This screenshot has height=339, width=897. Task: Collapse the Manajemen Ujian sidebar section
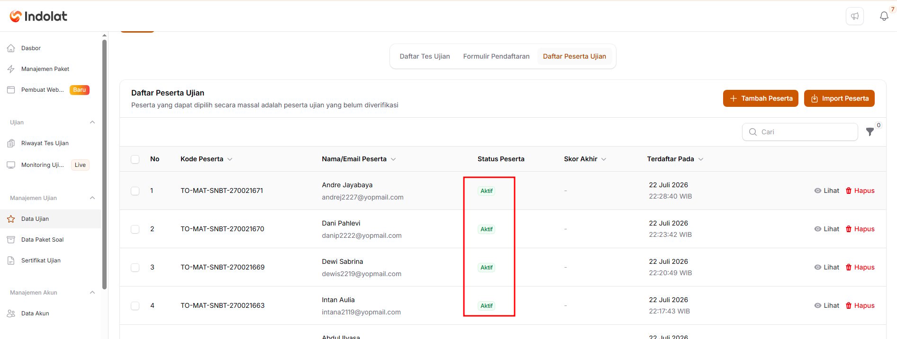92,198
